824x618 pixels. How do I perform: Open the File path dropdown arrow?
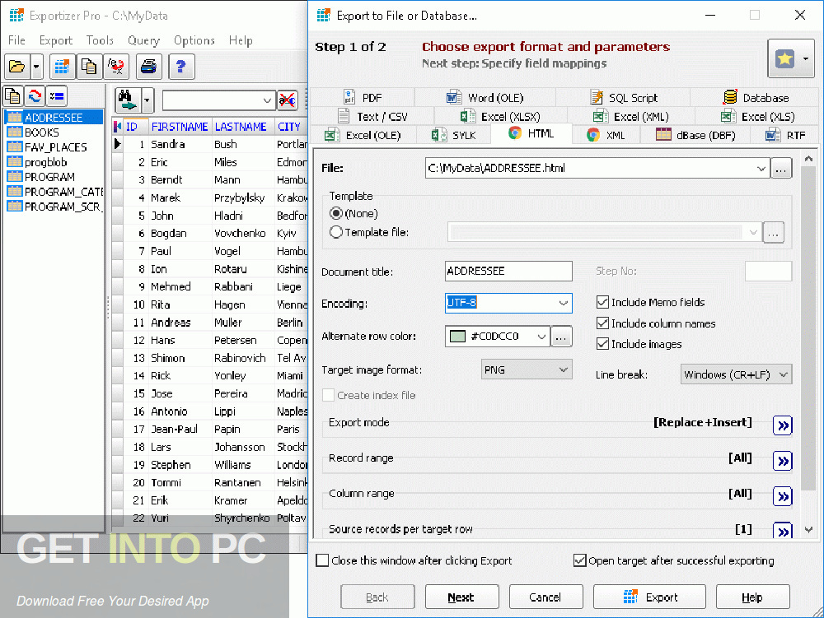click(x=761, y=169)
